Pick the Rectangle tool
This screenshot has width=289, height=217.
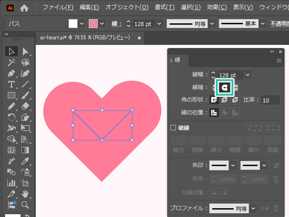[11, 95]
